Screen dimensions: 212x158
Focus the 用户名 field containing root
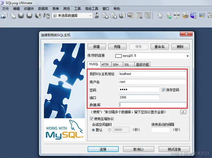[x=152, y=82]
